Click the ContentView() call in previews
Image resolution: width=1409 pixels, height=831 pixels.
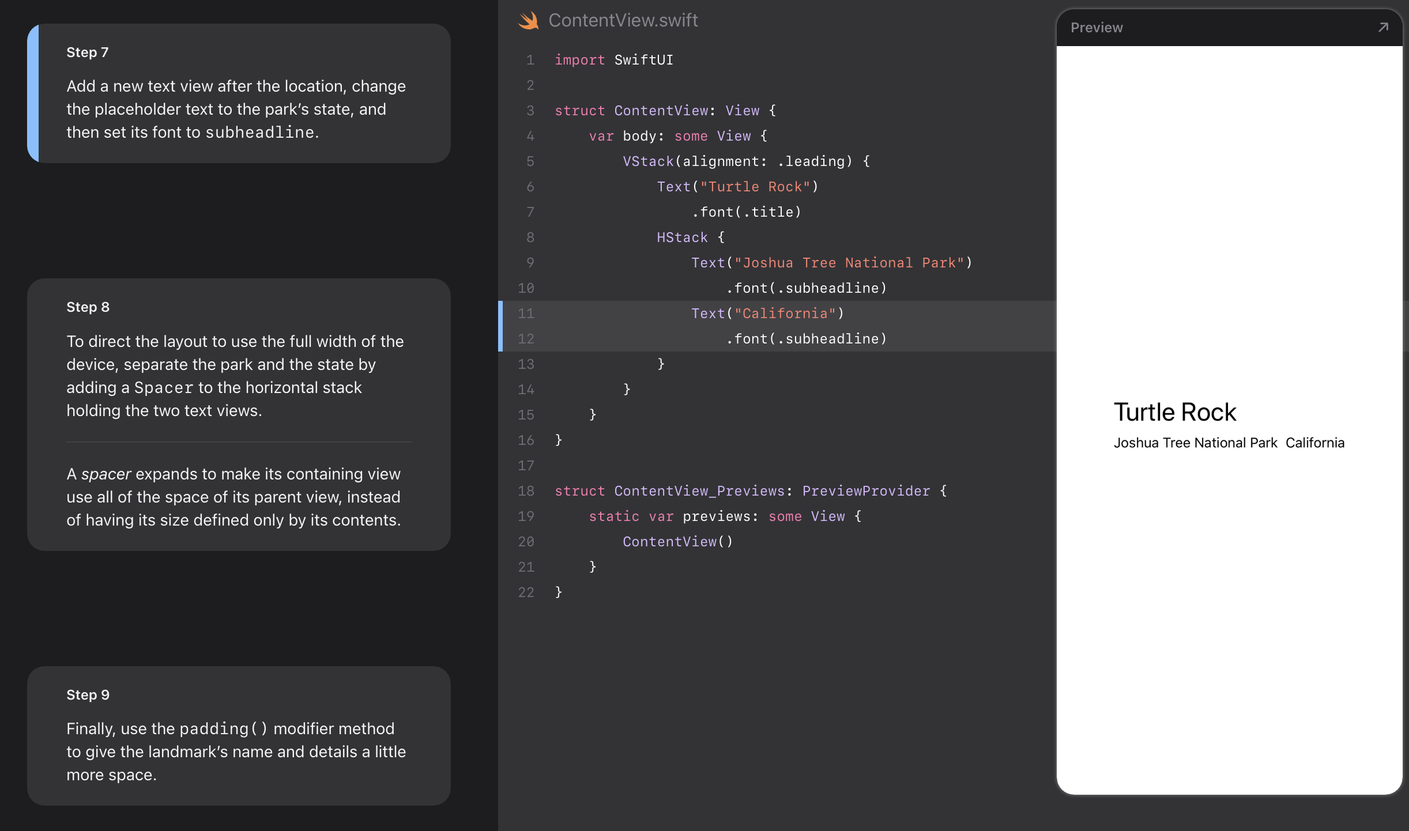(677, 542)
